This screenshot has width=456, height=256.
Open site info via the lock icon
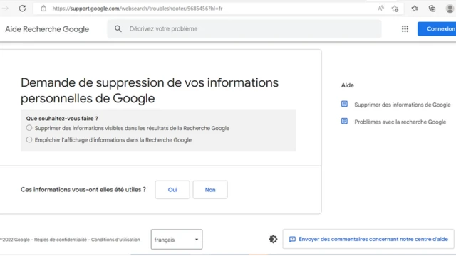[x=43, y=9]
